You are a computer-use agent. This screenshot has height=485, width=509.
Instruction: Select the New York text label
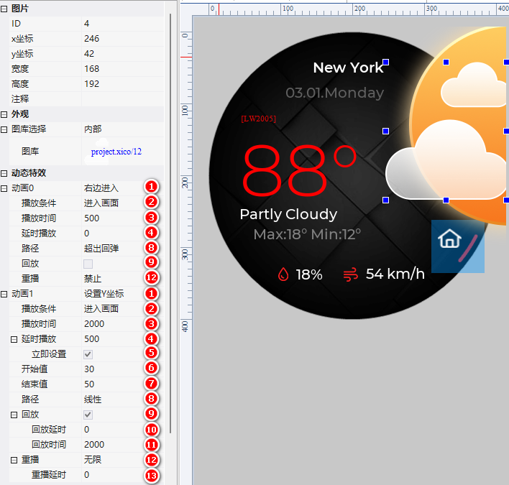point(348,68)
